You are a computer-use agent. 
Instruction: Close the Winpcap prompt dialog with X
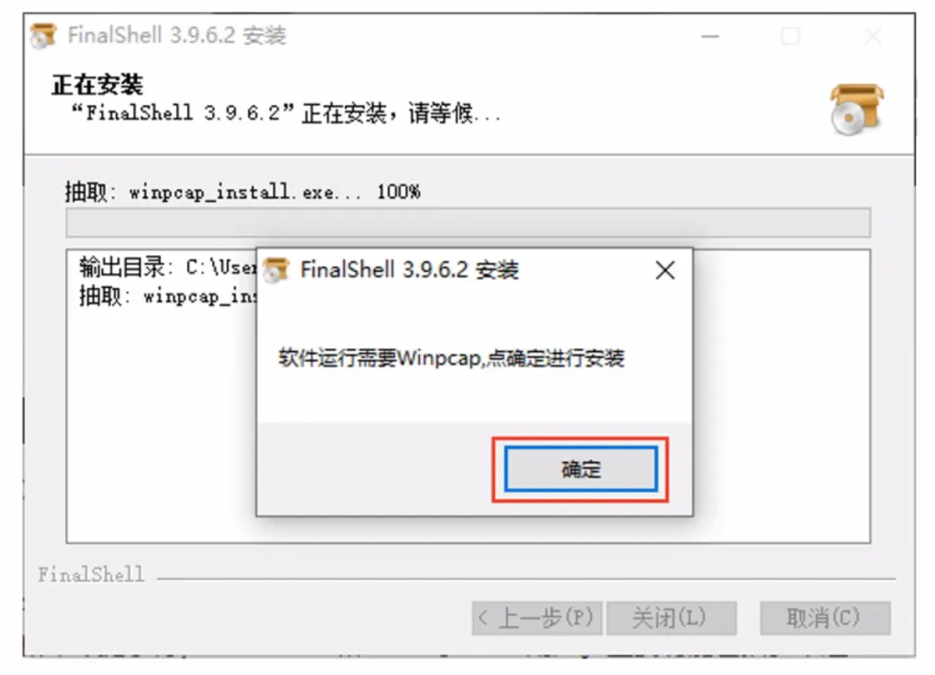tap(665, 270)
